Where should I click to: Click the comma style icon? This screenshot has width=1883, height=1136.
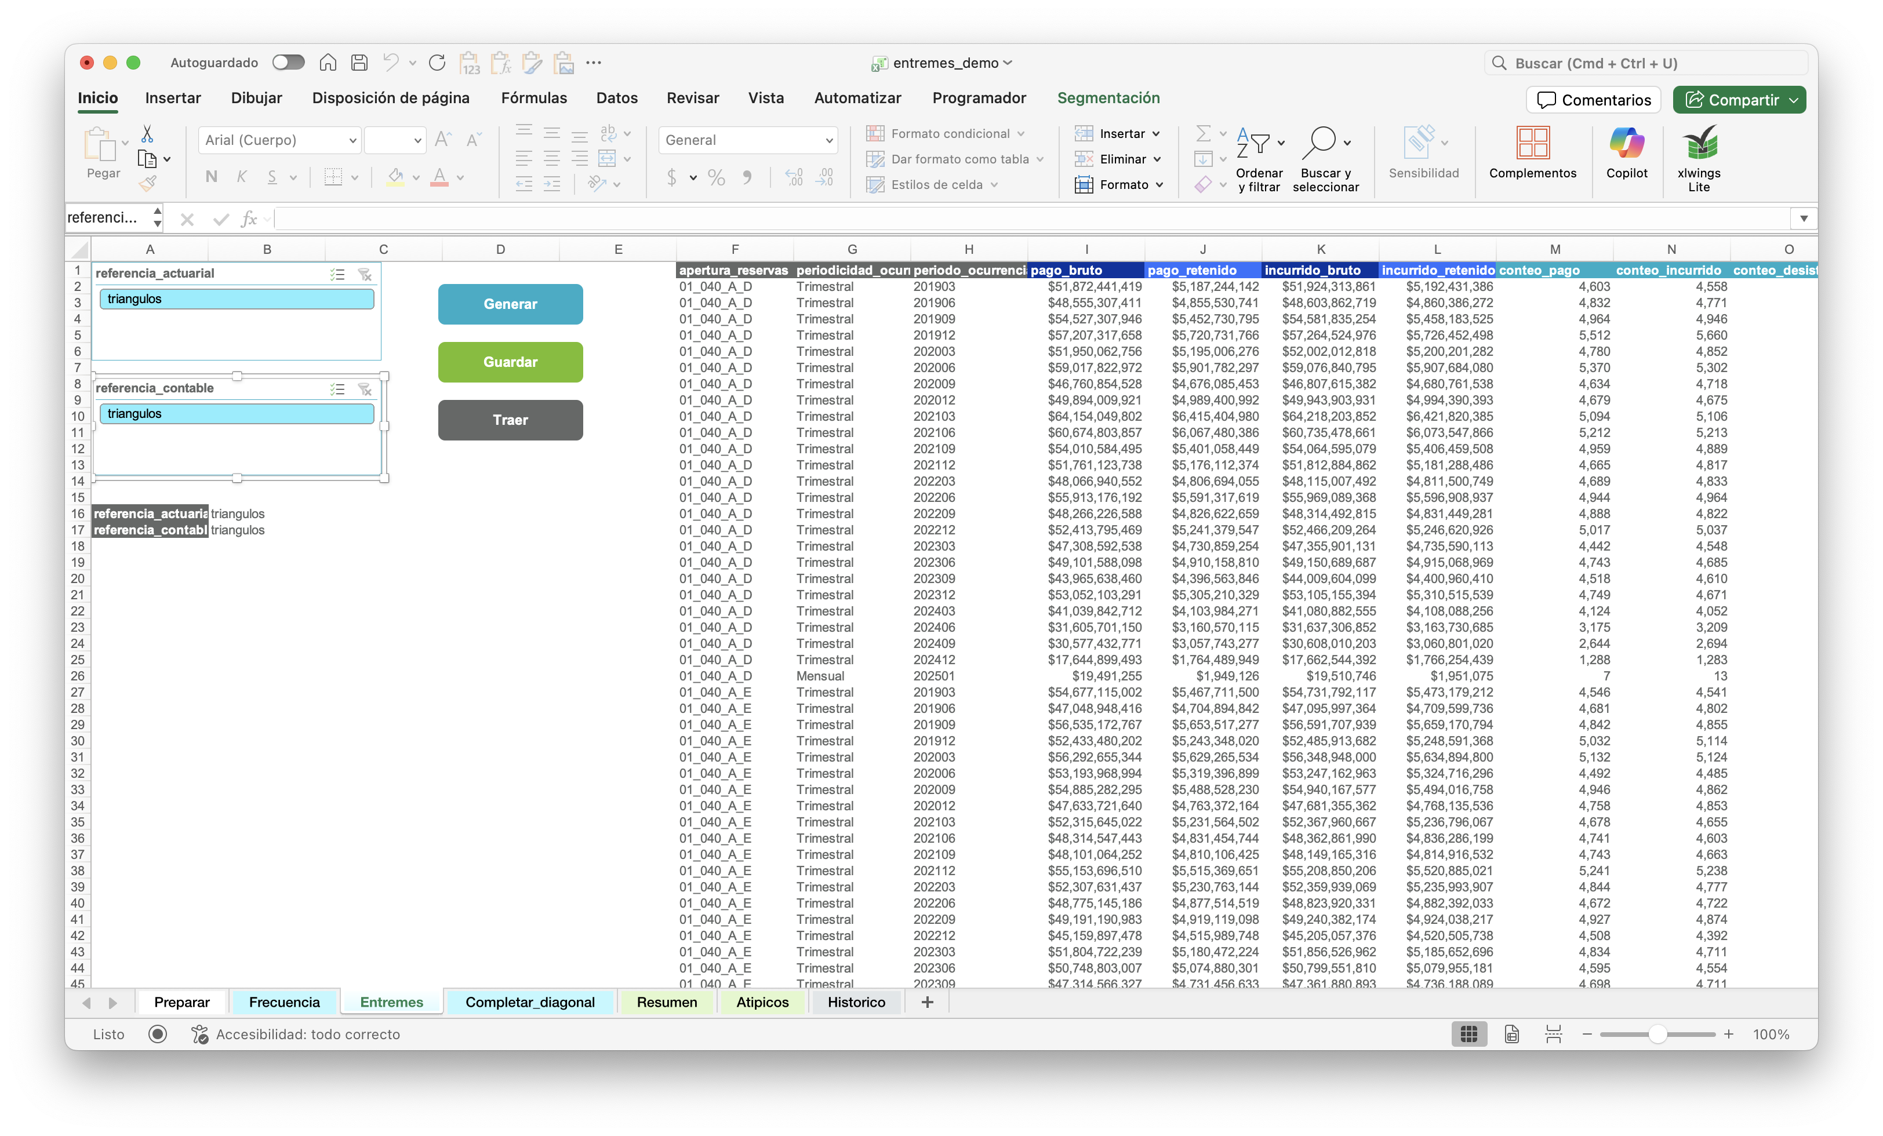pyautogui.click(x=747, y=177)
